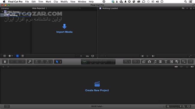Viewport: 195px width, 109px height.
Task: Toggle the Inspector panel
Action: [x=184, y=62]
